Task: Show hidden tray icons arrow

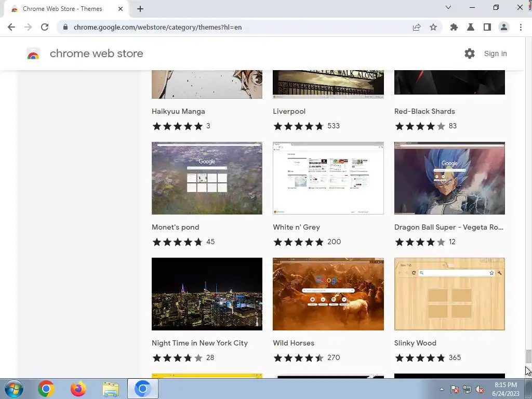Action: (442, 389)
